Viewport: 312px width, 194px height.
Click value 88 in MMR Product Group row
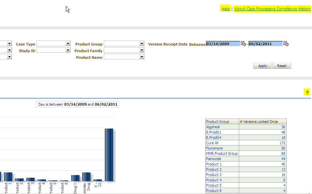click(283, 153)
